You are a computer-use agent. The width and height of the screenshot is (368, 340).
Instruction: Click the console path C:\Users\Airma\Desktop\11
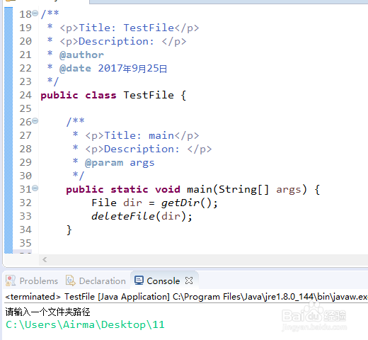[x=85, y=324]
